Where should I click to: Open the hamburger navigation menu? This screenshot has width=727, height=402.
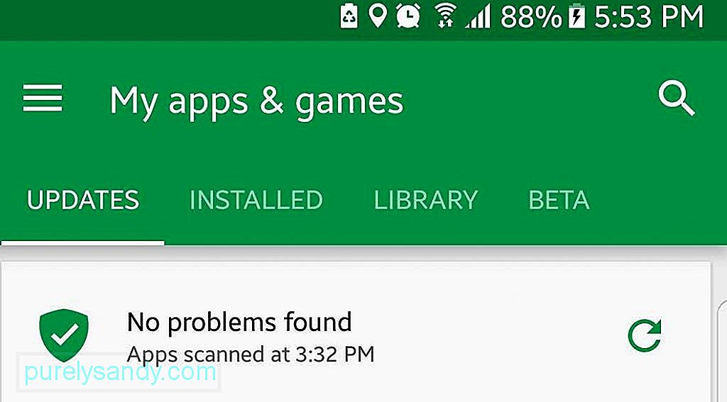(42, 98)
